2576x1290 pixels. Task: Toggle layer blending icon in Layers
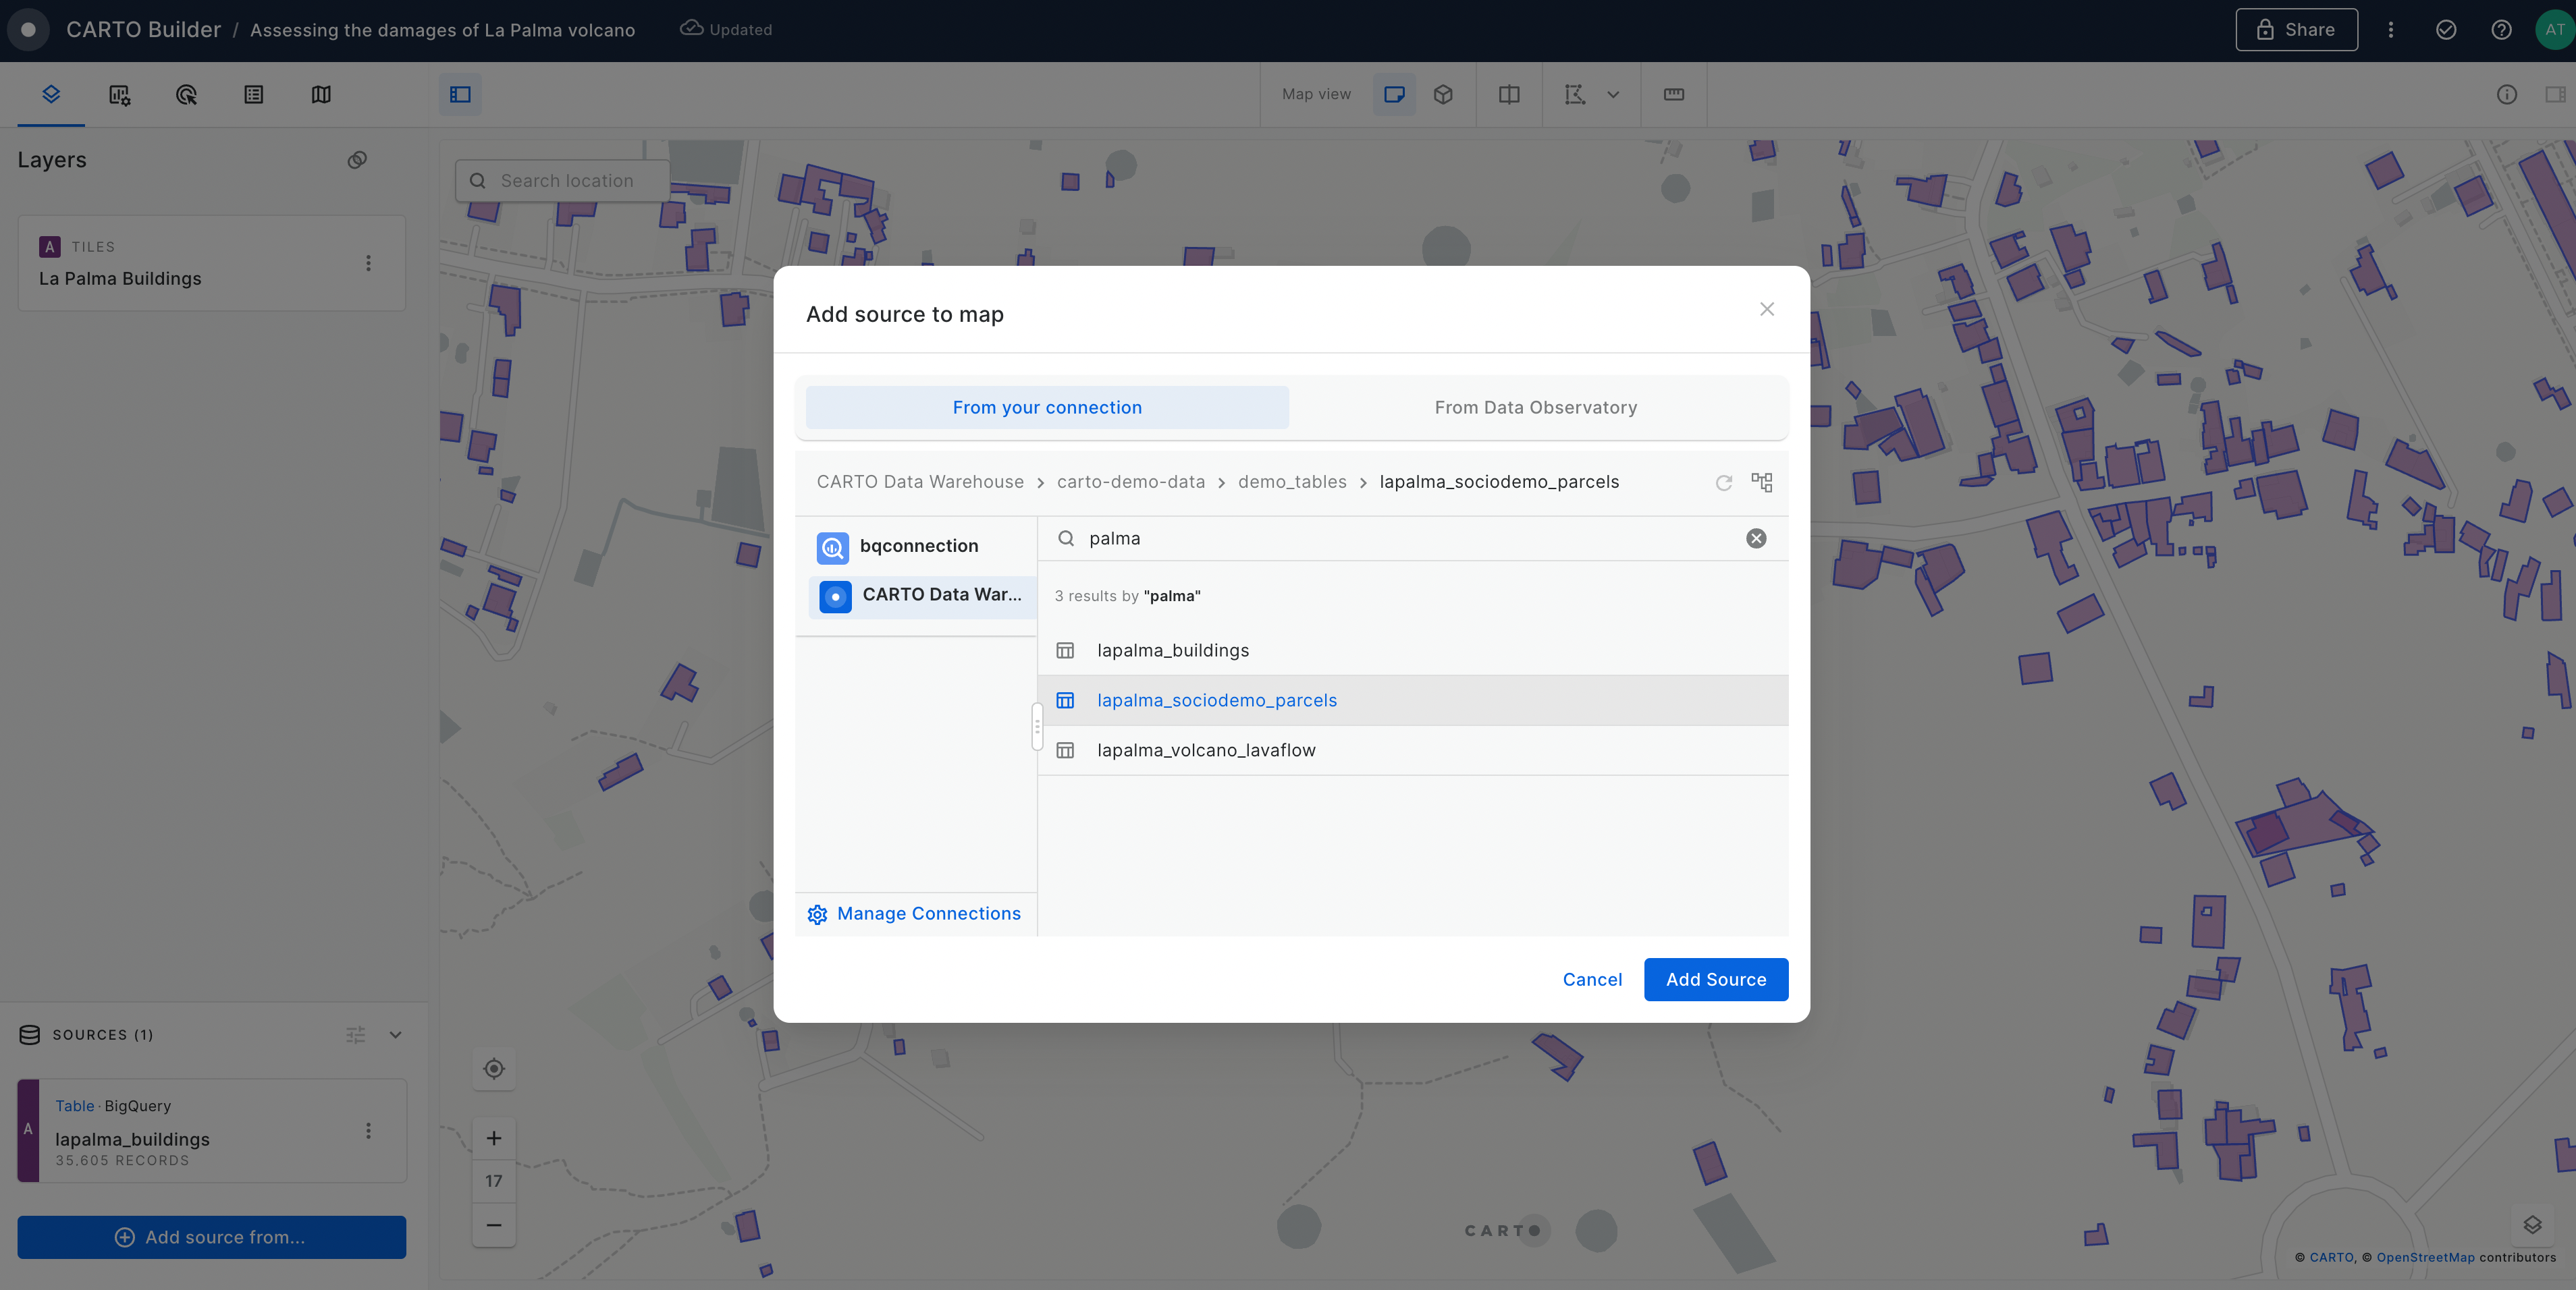357,160
